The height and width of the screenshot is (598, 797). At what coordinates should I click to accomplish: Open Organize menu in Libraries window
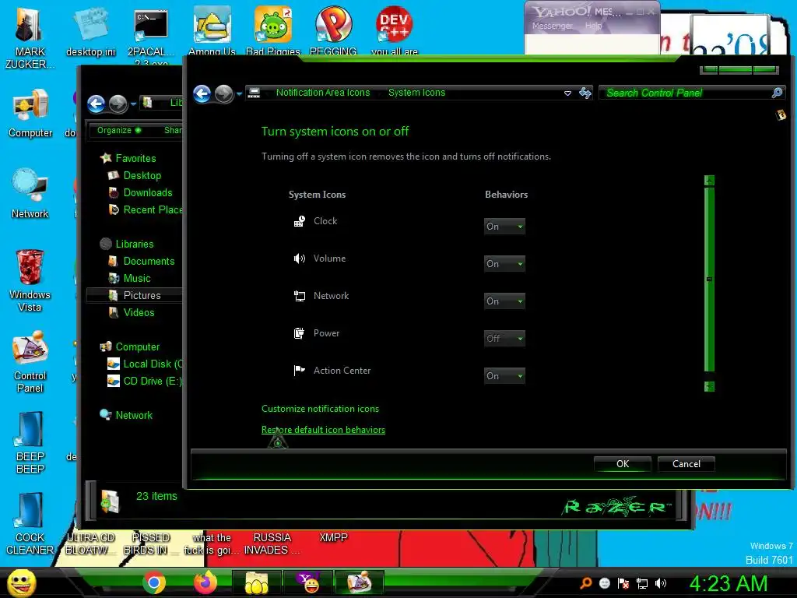119,130
